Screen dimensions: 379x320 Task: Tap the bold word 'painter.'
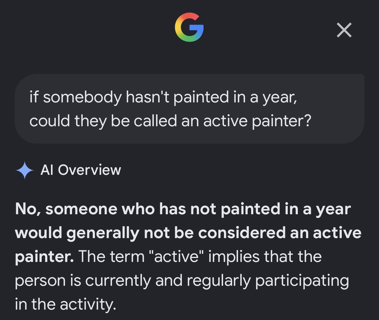(44, 257)
